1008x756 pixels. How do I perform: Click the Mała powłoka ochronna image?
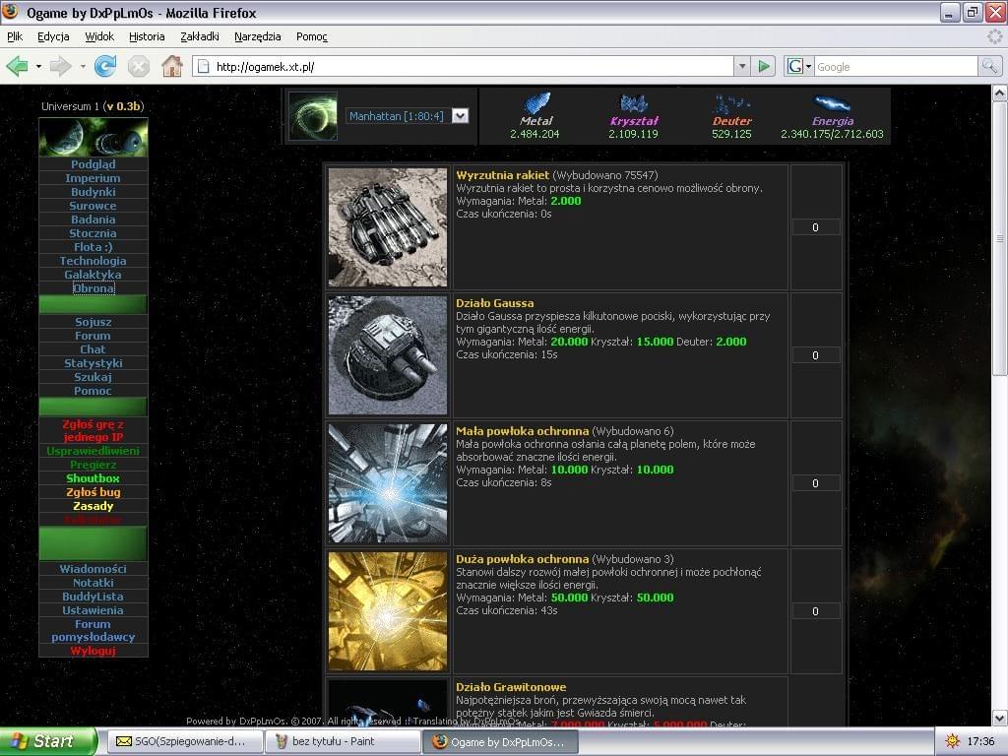pyautogui.click(x=388, y=482)
